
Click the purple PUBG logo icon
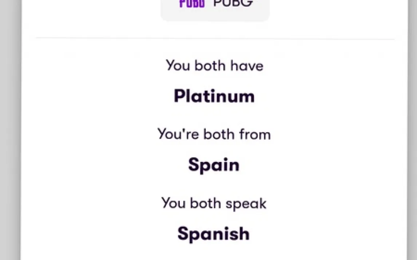pyautogui.click(x=192, y=4)
